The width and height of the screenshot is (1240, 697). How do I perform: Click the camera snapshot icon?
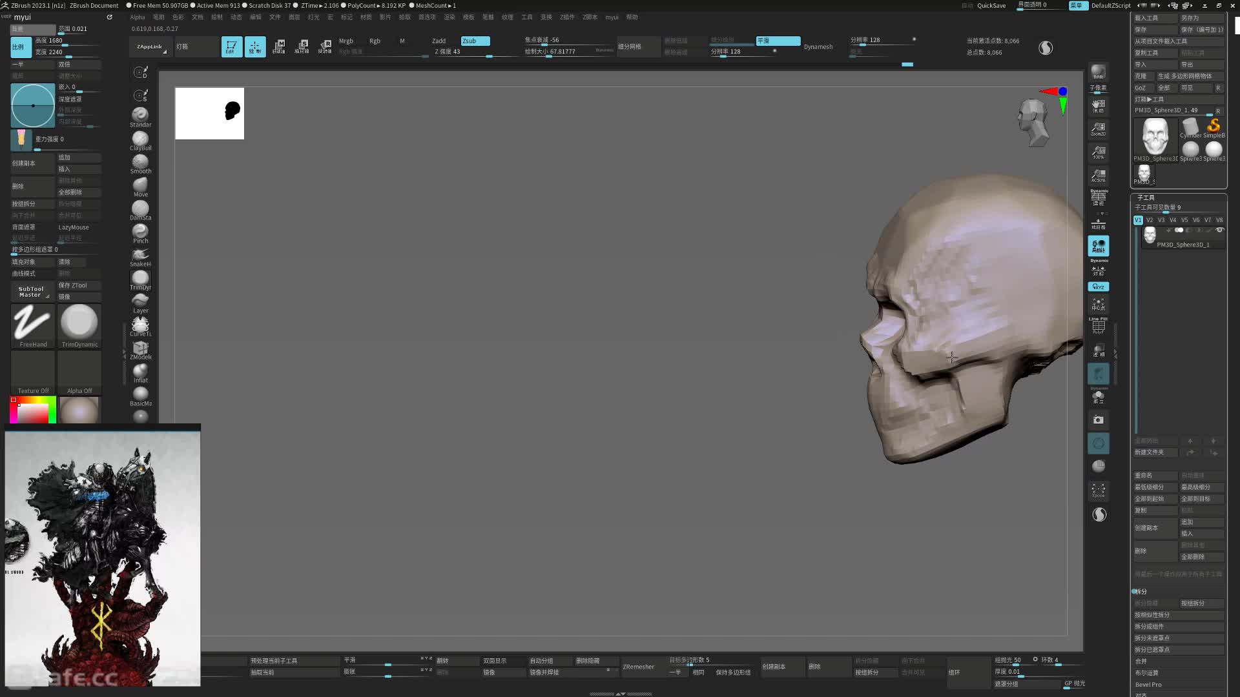point(1098,419)
